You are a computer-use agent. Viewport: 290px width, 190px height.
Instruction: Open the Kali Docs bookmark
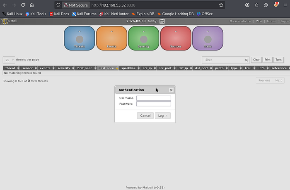point(59,14)
